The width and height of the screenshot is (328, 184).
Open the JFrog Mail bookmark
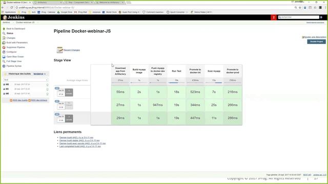tap(80, 12)
